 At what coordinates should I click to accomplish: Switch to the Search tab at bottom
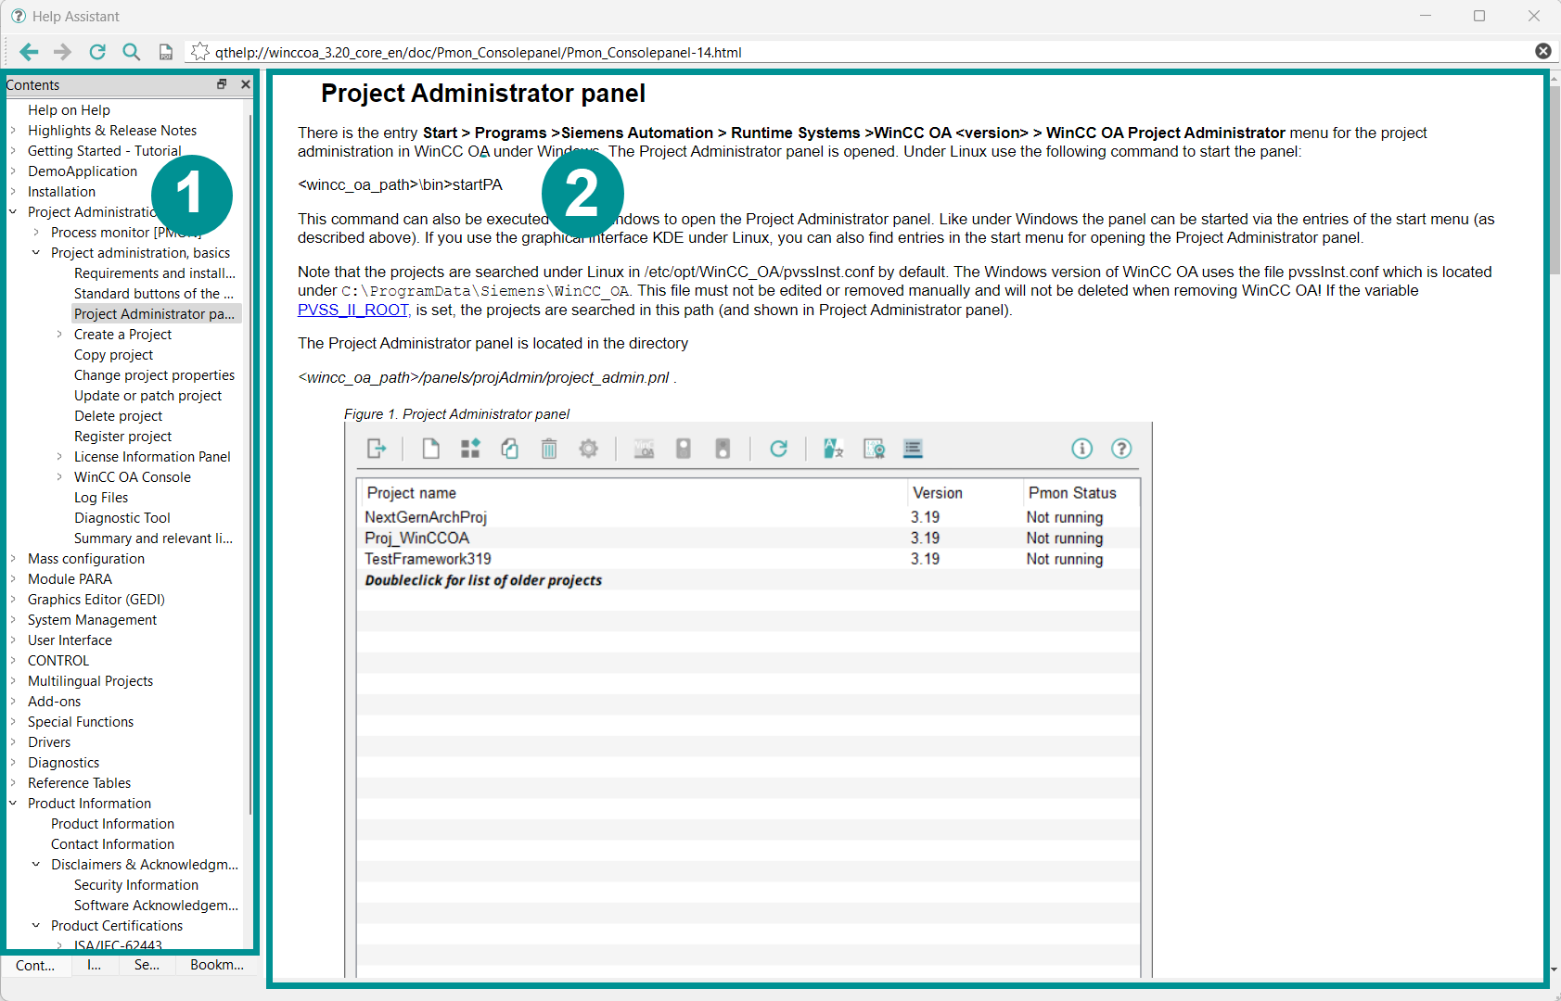click(x=147, y=965)
